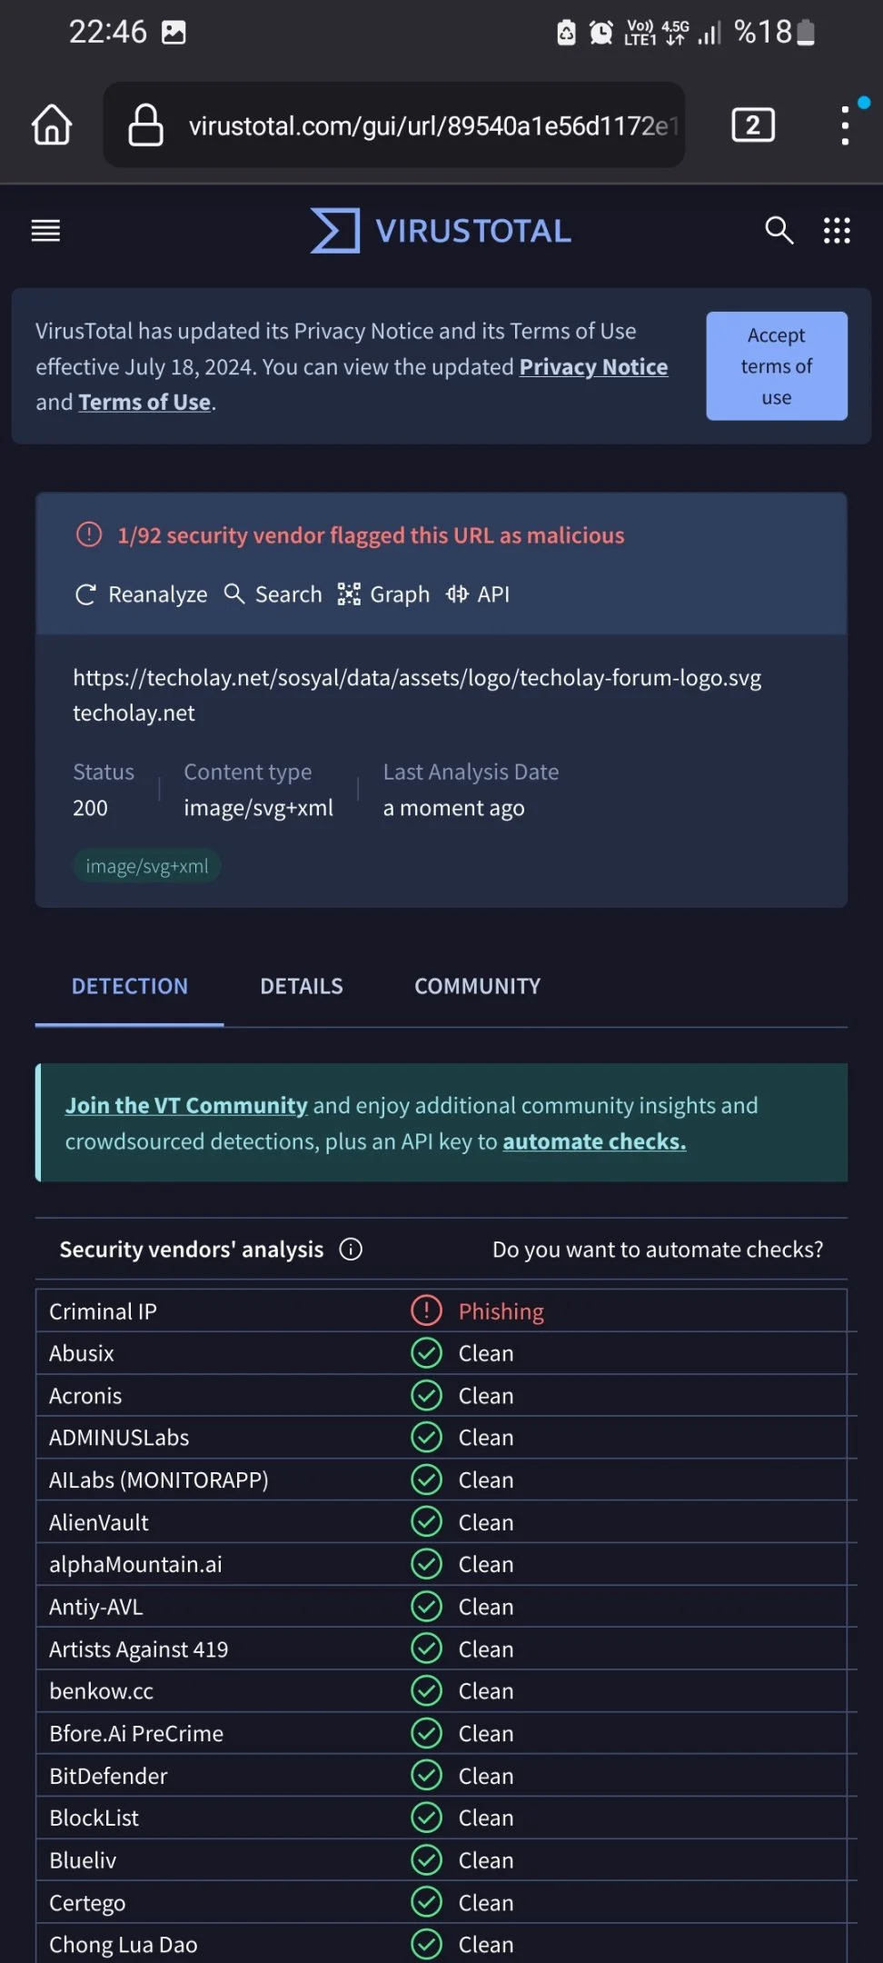Image resolution: width=883 pixels, height=1963 pixels.
Task: Click the image/svg+xml tag chip
Action: point(147,866)
